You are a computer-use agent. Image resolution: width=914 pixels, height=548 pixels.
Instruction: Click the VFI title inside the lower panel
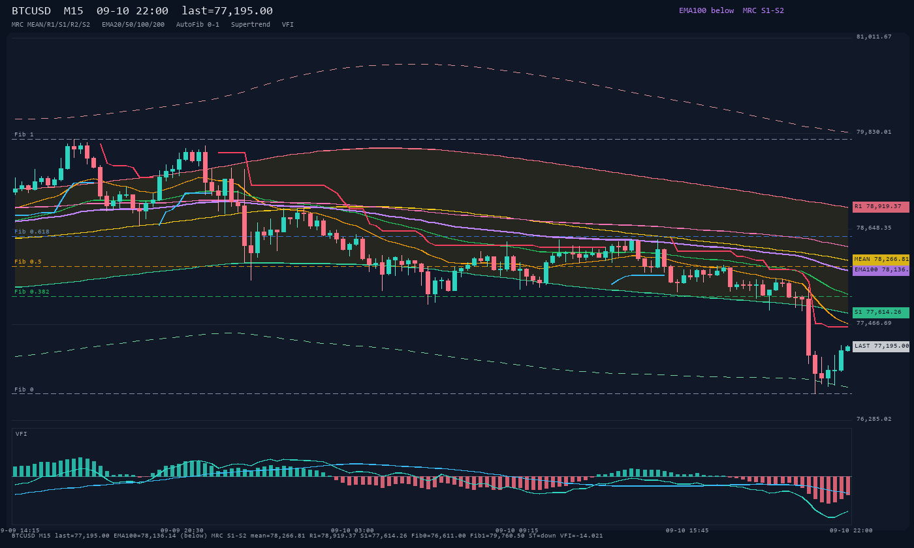[22, 434]
